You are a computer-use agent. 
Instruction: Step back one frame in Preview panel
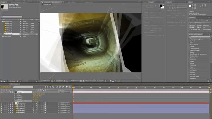pos(193,20)
